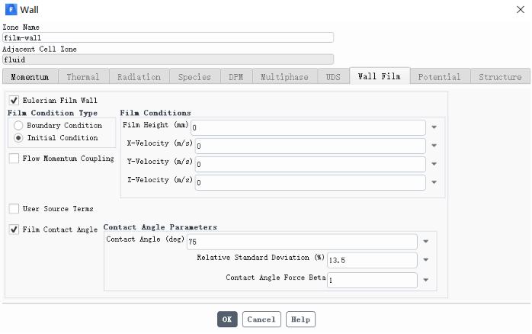Select Initial Condition radio button
Image resolution: width=532 pixels, height=334 pixels.
click(x=18, y=138)
